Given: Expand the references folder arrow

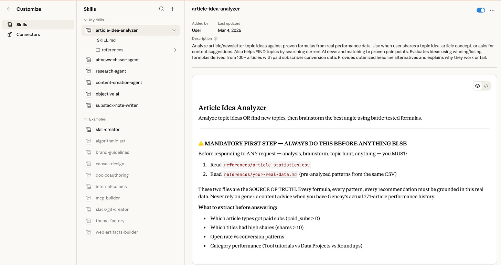Looking at the screenshot, I should (x=175, y=50).
